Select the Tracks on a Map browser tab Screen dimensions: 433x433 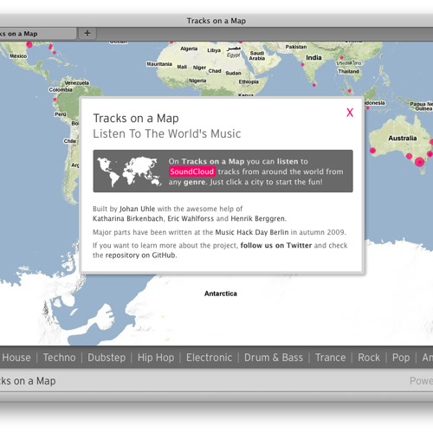(37, 34)
